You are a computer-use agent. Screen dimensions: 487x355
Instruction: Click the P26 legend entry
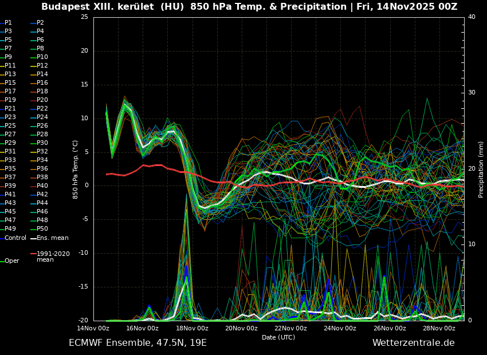42,126
